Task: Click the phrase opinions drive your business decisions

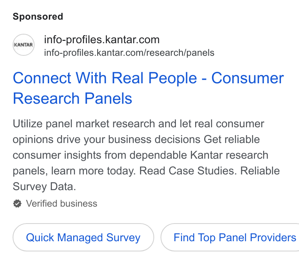Action: click(x=107, y=139)
